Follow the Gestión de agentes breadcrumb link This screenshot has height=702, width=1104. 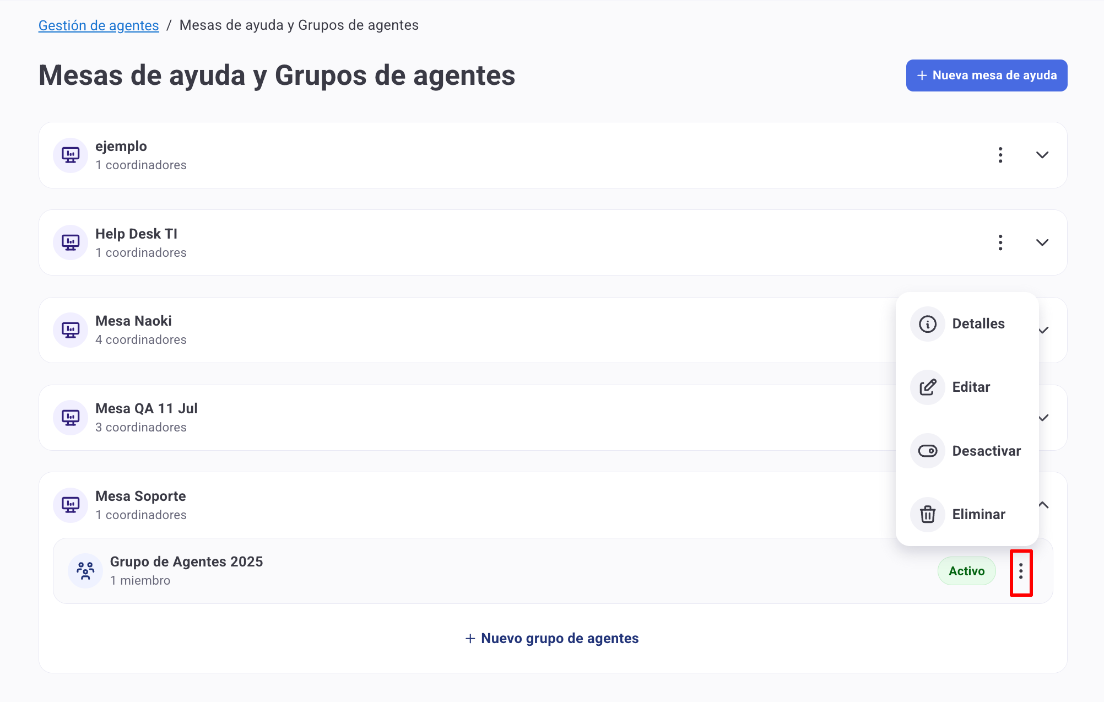99,25
